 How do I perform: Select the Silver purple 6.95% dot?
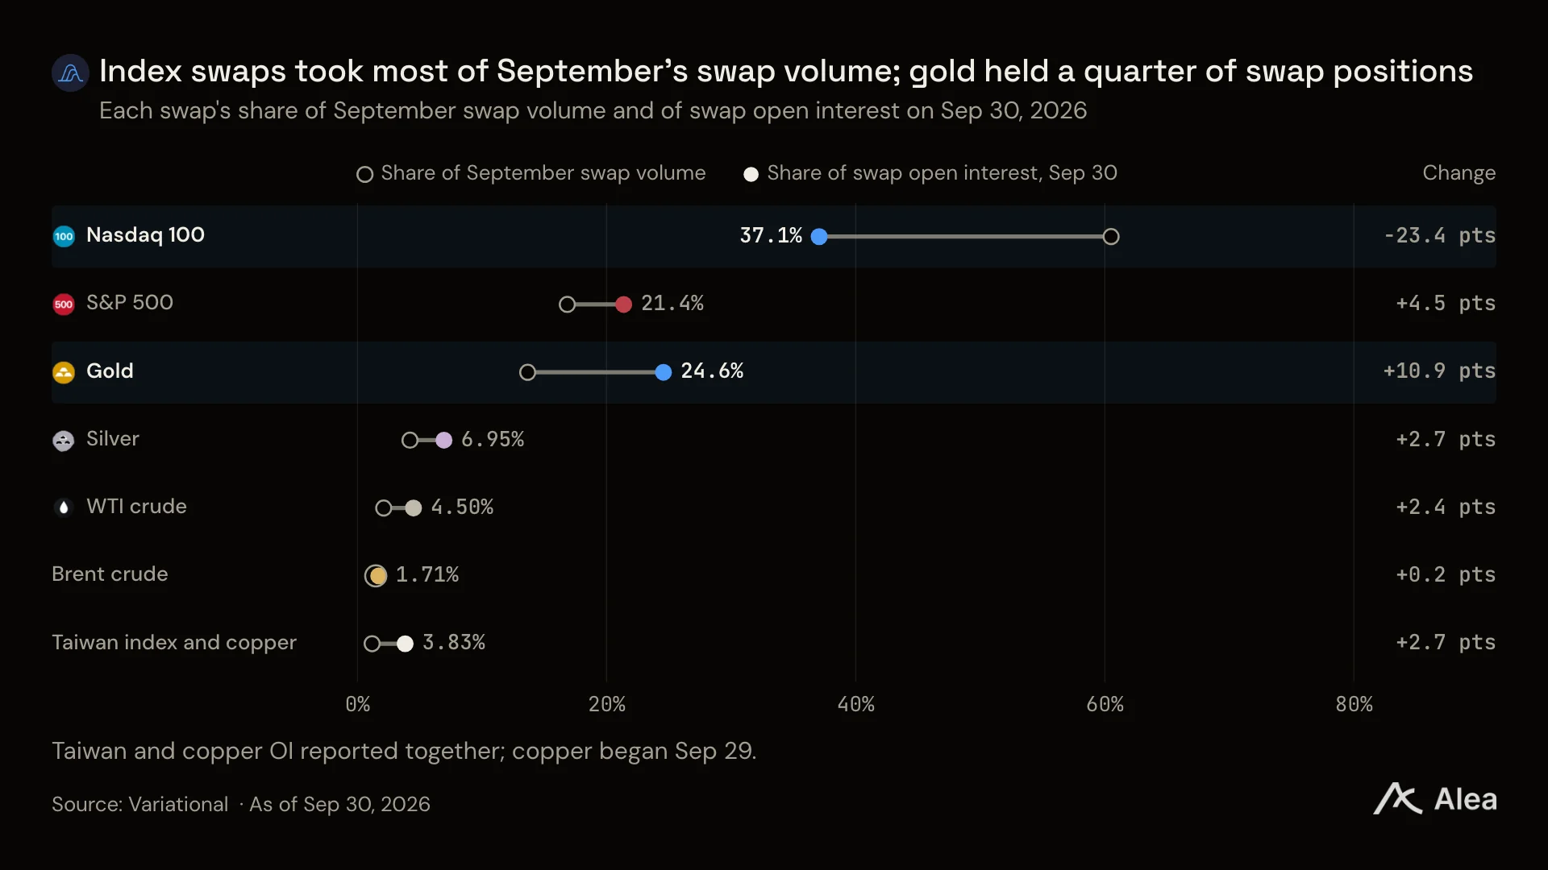pos(443,440)
